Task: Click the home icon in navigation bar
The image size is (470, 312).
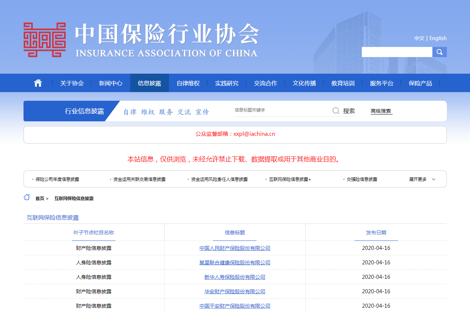Action: pyautogui.click(x=38, y=83)
